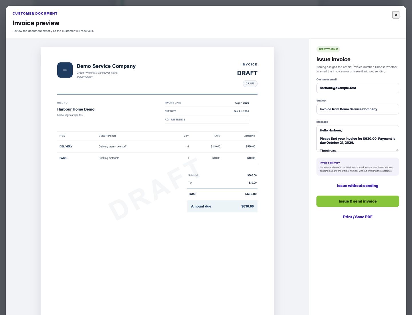The width and height of the screenshot is (412, 315).
Task: Click the READY TO ISSUE badge
Action: pos(328,49)
